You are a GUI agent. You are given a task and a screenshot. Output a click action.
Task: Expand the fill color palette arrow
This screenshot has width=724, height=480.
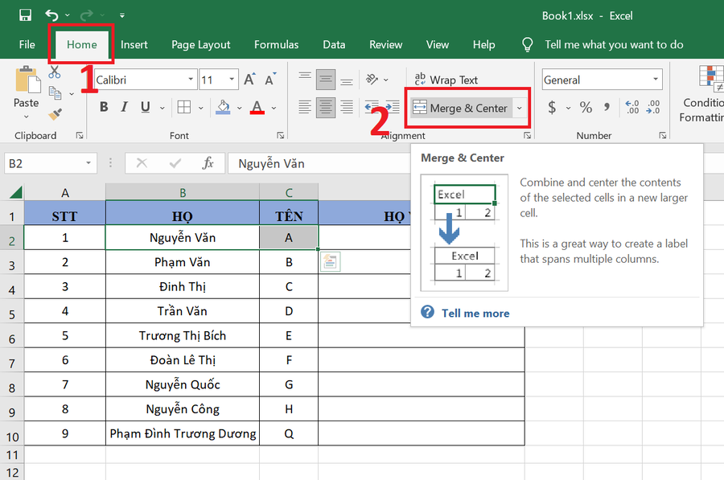(x=239, y=108)
